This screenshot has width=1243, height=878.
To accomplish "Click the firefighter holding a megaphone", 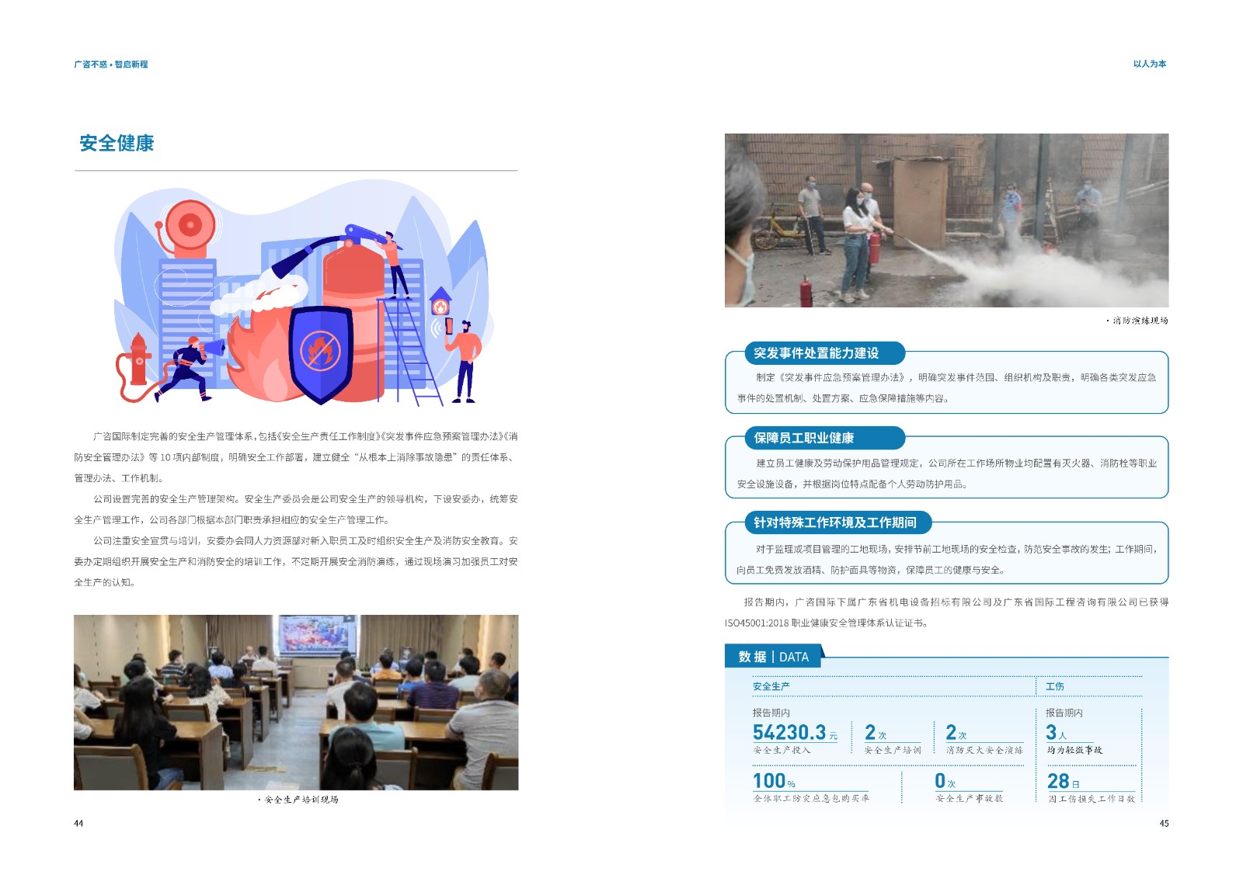I will [190, 366].
